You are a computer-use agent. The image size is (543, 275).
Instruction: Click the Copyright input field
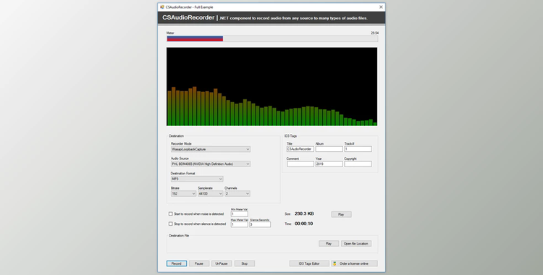click(x=358, y=164)
